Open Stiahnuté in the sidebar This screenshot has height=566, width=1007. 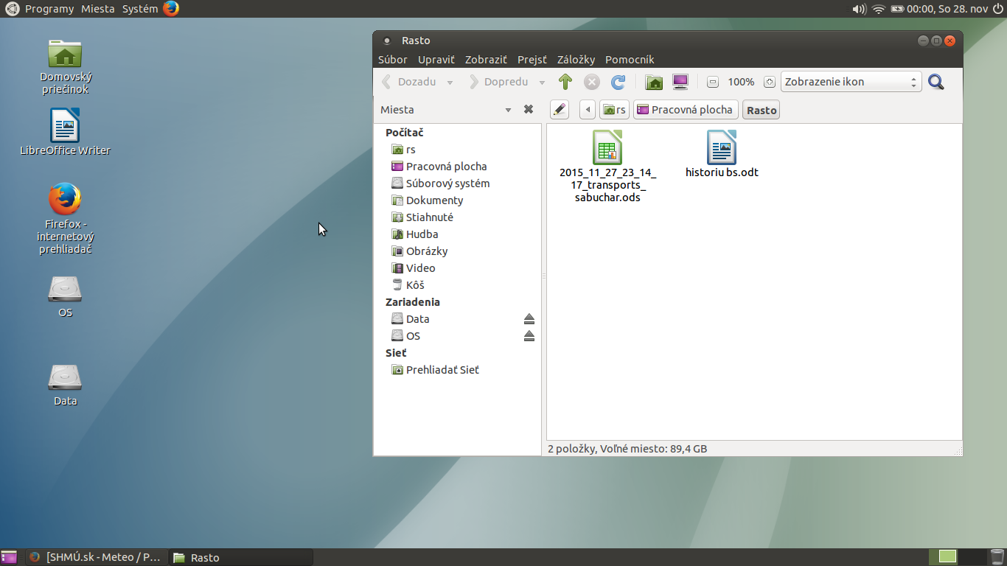coord(458,217)
